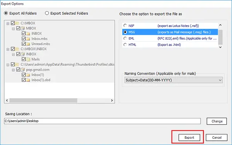Click the C:\MBOX folder icon
232x145 pixels.
(x=17, y=23)
